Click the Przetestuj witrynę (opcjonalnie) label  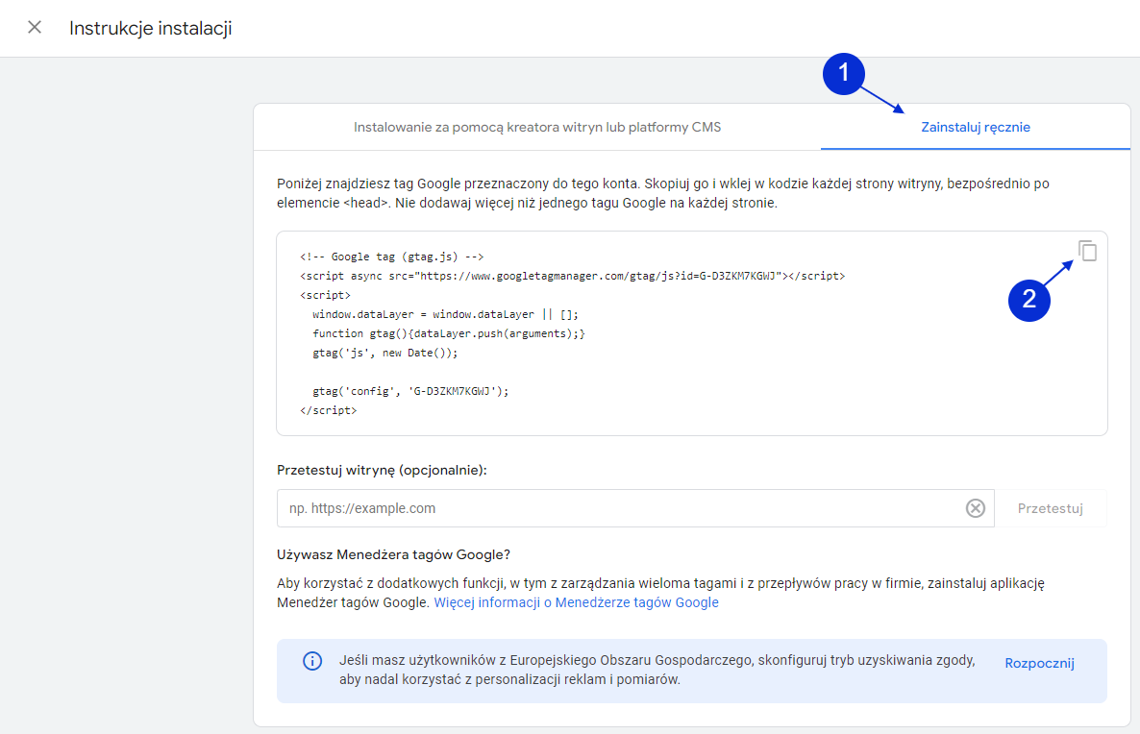(x=382, y=470)
